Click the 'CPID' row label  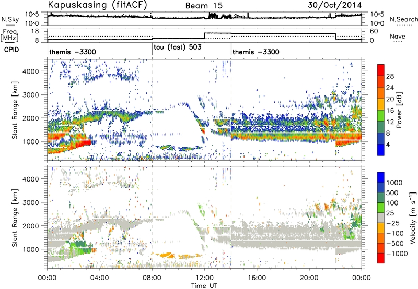(x=11, y=50)
